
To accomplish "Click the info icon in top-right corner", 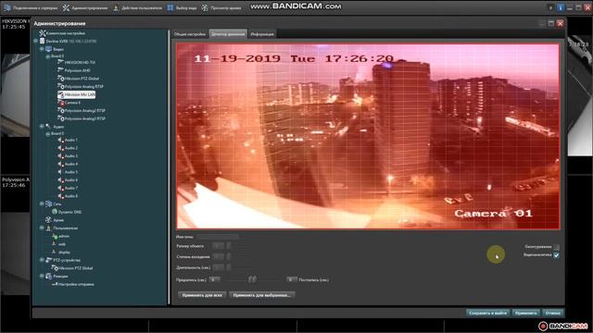I will pyautogui.click(x=560, y=7).
